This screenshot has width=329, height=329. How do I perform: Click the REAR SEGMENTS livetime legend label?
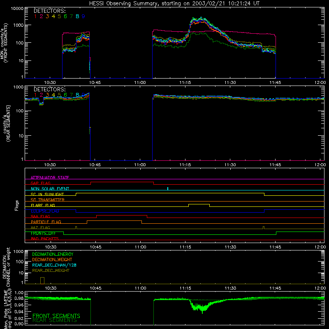click(x=55, y=320)
